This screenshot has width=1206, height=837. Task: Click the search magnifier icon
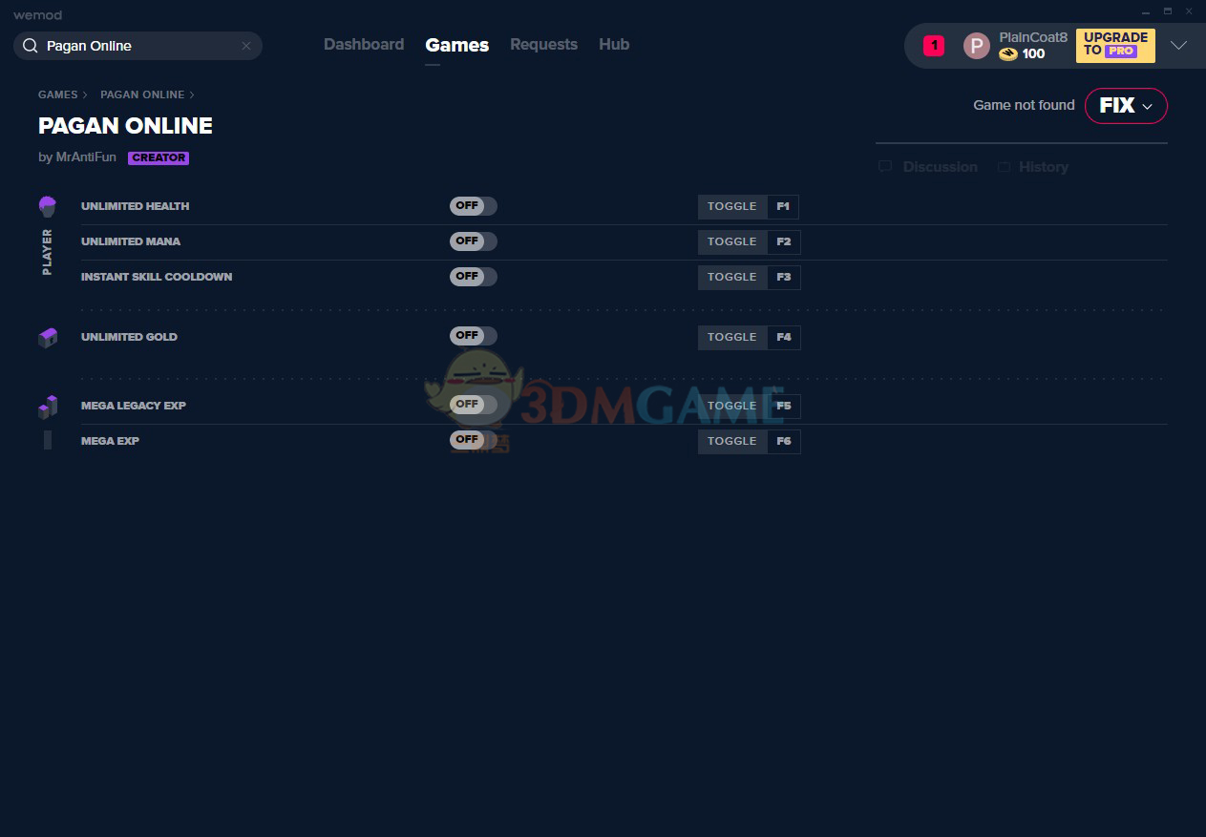(30, 45)
